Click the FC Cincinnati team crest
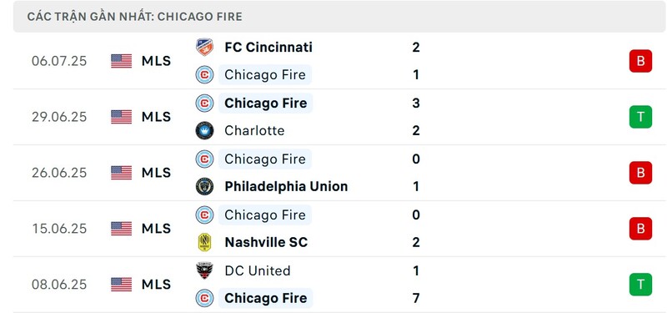 pyautogui.click(x=204, y=48)
